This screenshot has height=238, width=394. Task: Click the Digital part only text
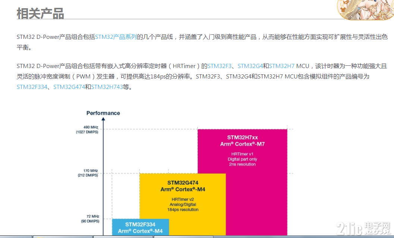(x=242, y=159)
